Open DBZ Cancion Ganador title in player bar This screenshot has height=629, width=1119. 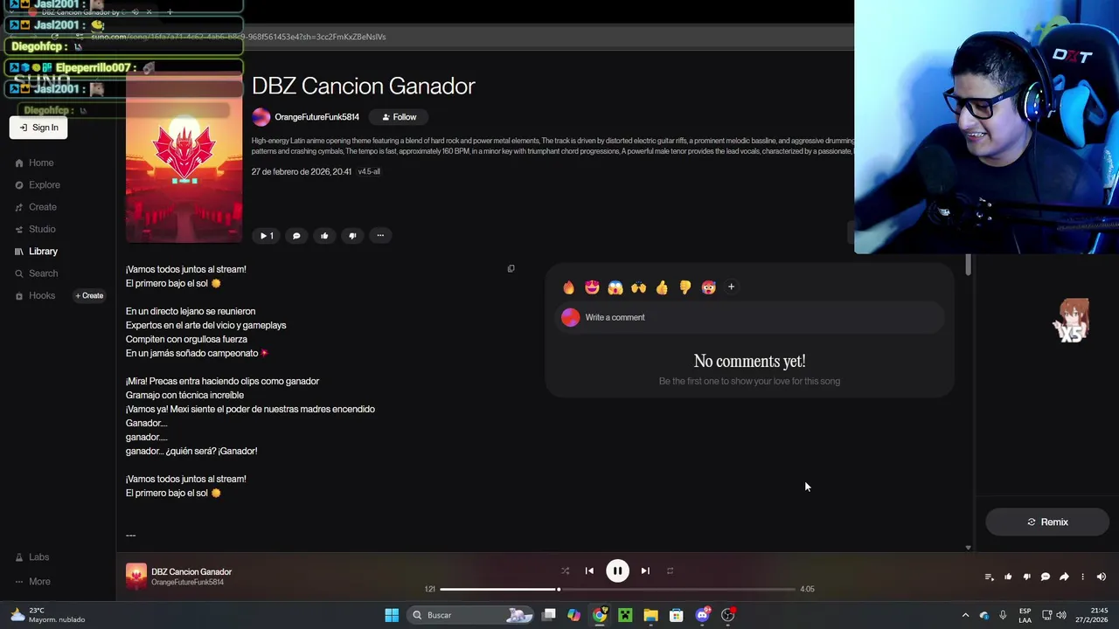pos(191,572)
